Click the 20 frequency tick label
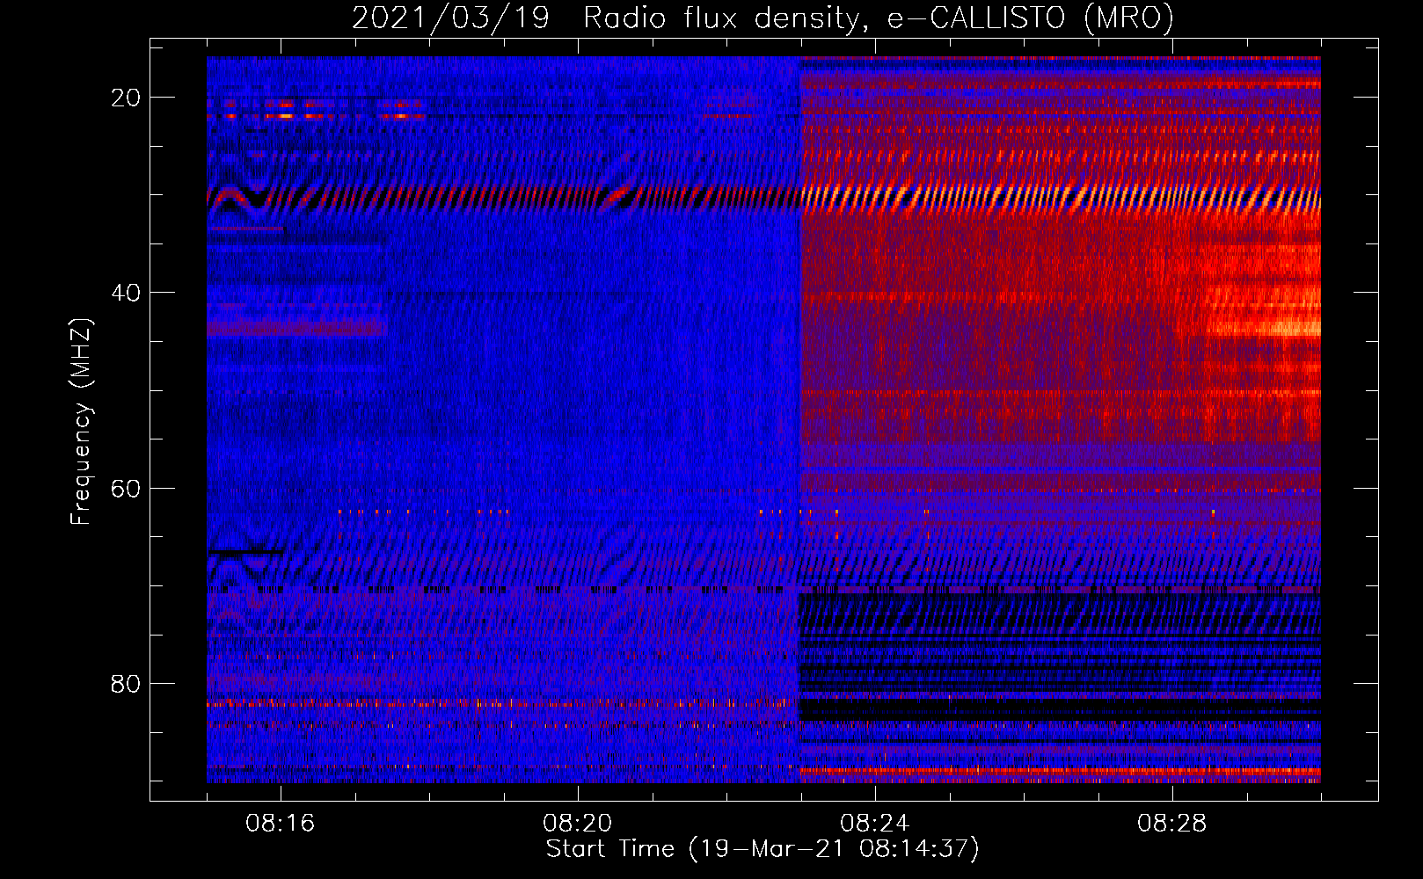 (126, 98)
